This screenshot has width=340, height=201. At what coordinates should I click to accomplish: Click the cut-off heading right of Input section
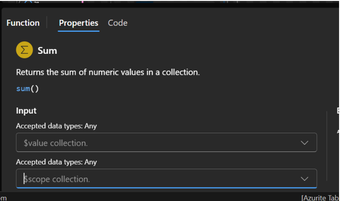point(338,111)
